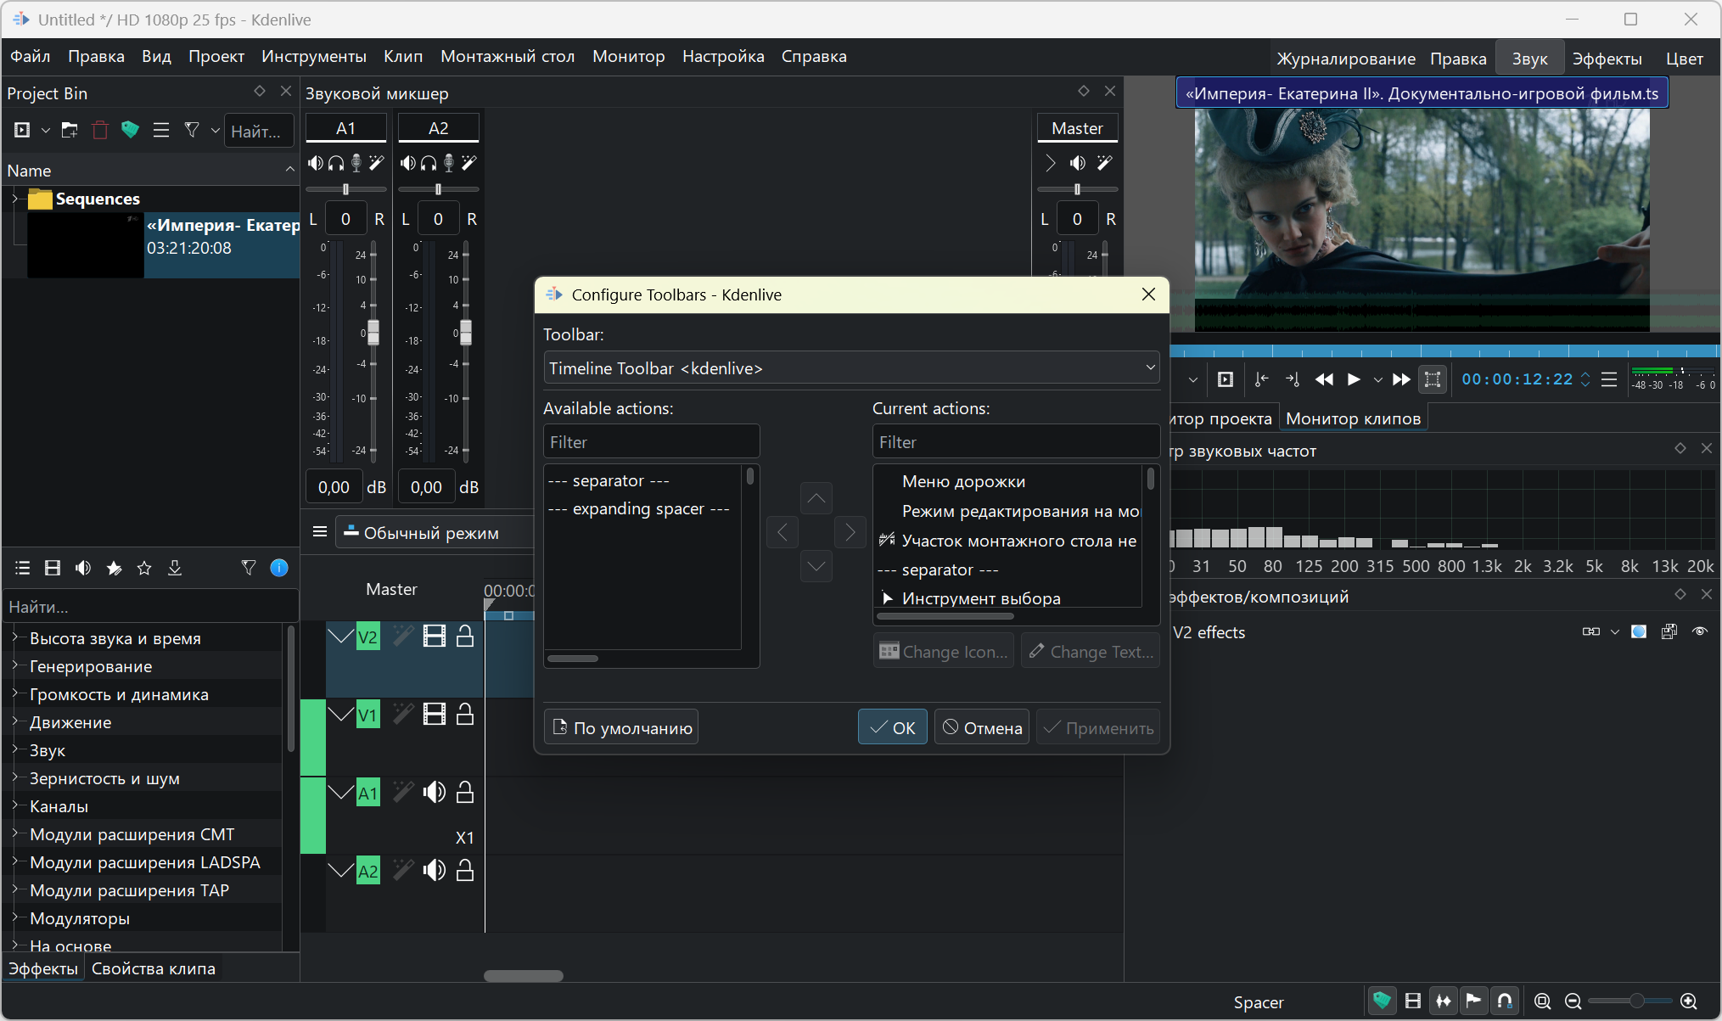
Task: Click record microphone icon on A1 channel
Action: click(356, 163)
